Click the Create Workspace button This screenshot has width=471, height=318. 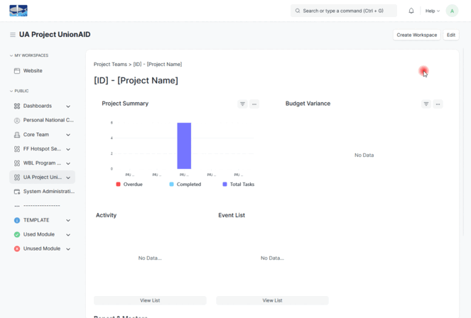pyautogui.click(x=416, y=35)
